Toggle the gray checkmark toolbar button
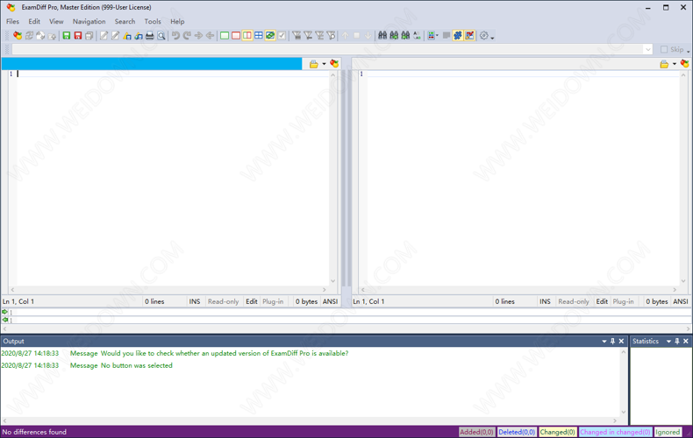The width and height of the screenshot is (693, 438). 282,36
